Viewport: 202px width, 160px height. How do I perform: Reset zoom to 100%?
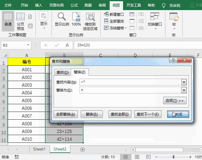[x=76, y=20]
